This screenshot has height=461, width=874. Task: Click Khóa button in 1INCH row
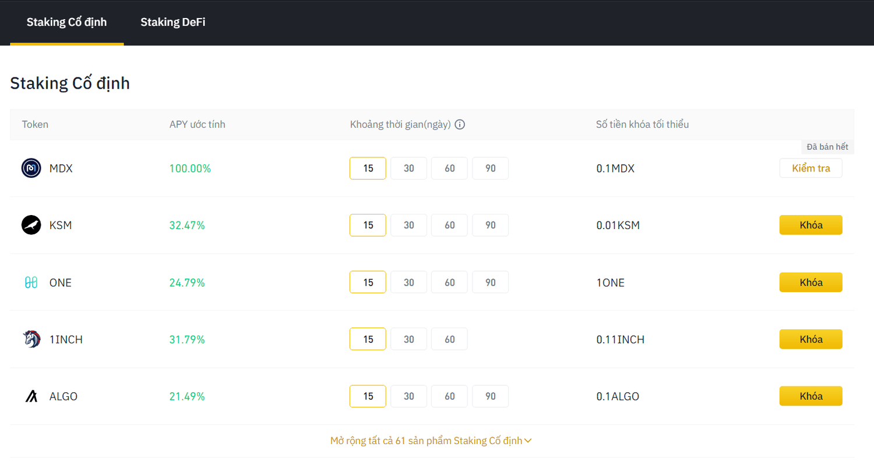810,339
